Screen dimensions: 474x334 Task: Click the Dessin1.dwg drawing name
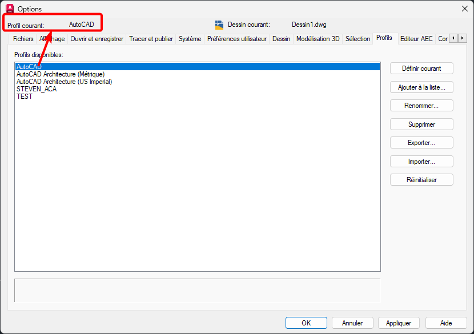(x=309, y=25)
